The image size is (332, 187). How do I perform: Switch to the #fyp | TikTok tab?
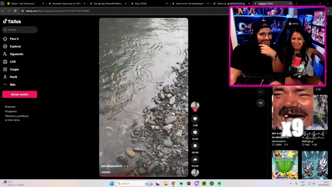(x=149, y=4)
